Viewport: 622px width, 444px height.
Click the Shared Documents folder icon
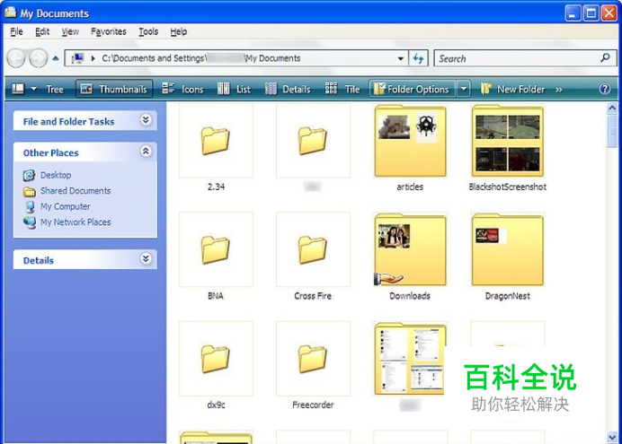point(29,191)
